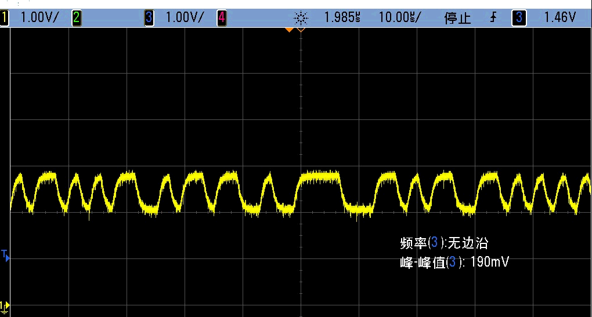Select blue channel 3 indicator beside 1.00V/
This screenshot has height=317, width=592.
click(149, 18)
